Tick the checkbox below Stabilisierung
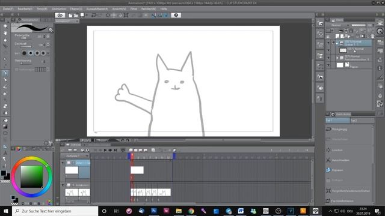The image size is (385, 216). click(17, 70)
